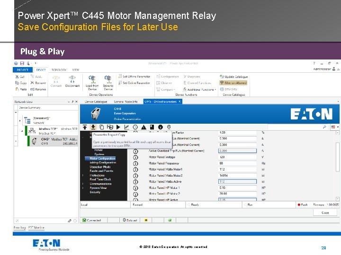Click Update Catalogue
341x255 pixels.
[234, 76]
